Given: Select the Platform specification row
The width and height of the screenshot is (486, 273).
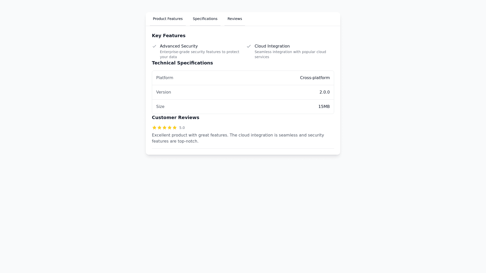Looking at the screenshot, I should point(243,78).
